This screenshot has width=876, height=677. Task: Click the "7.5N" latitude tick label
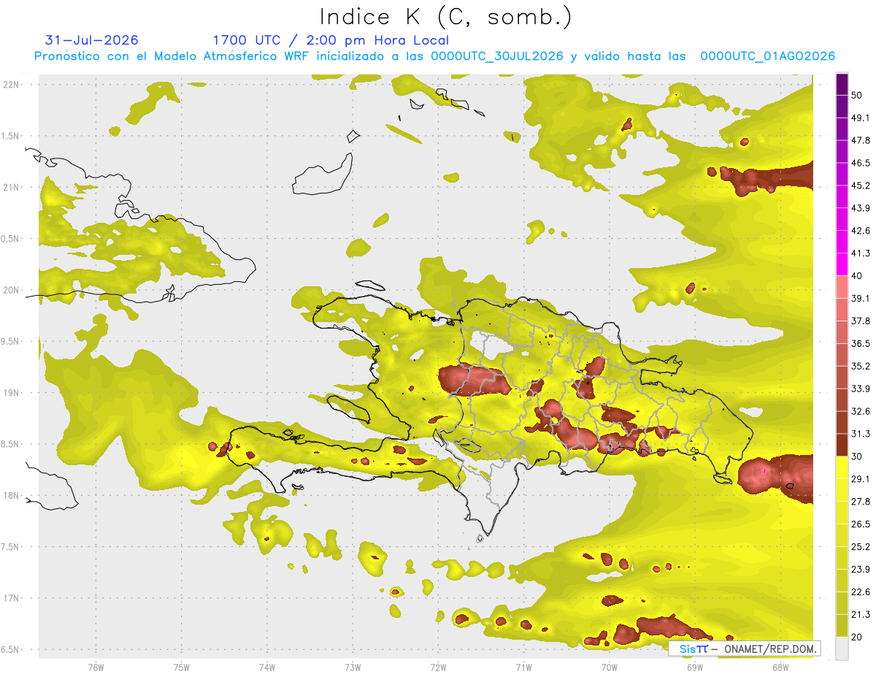(11, 547)
